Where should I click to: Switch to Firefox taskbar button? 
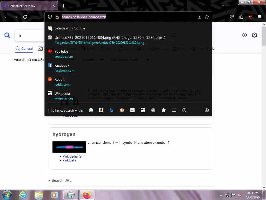pyautogui.click(x=87, y=195)
